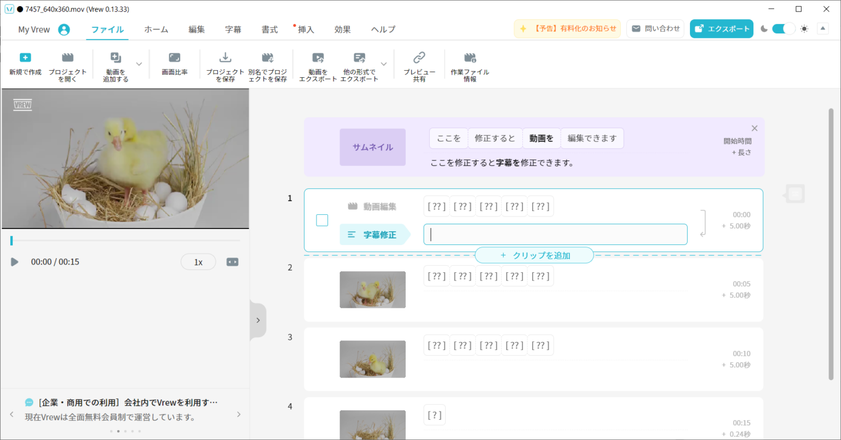Open an existing project via プロジェクトを開く
841x440 pixels.
pos(67,65)
